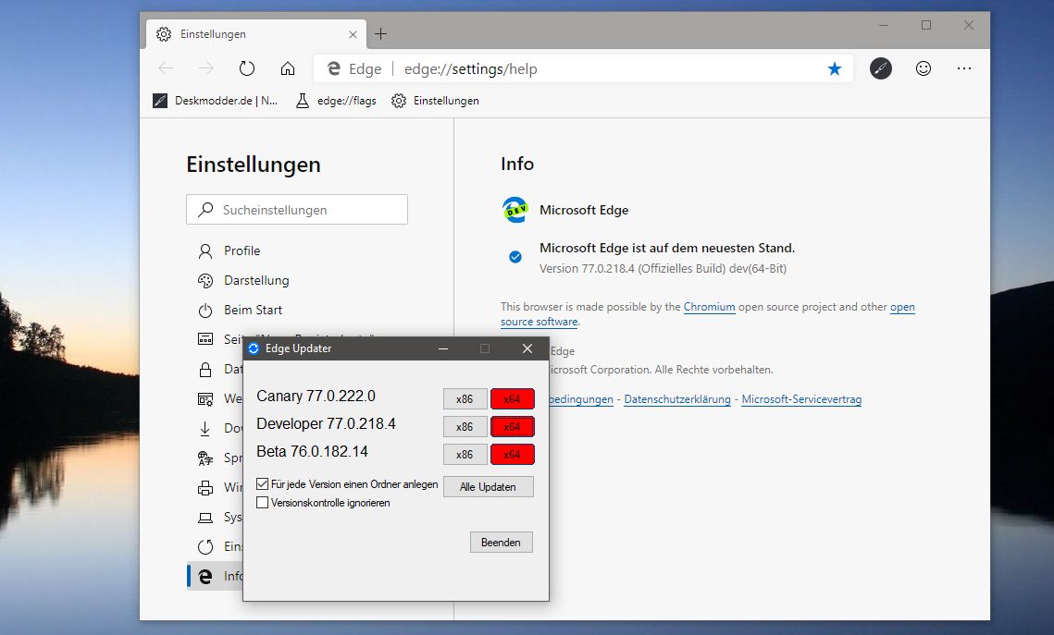
Task: Download Developer x64 build
Action: [513, 426]
